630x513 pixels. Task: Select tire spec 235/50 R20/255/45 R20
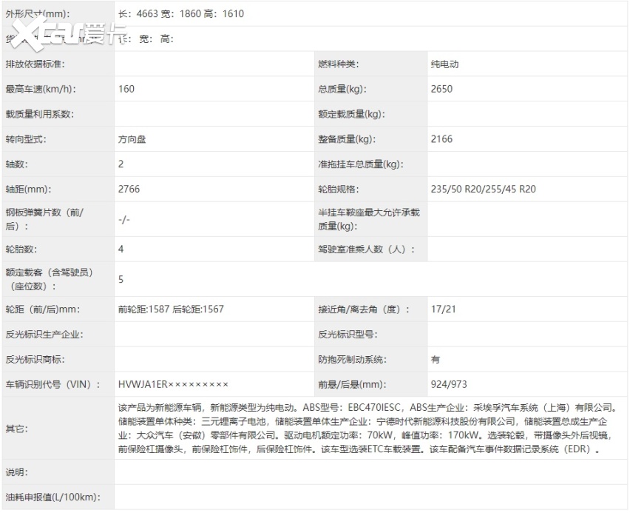[x=483, y=189]
